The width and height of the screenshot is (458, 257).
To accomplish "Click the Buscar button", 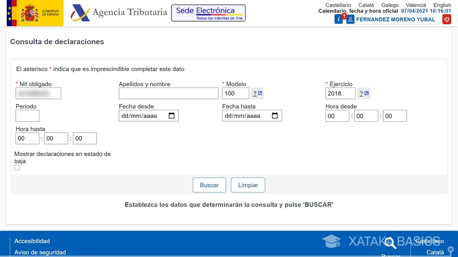I will point(209,185).
